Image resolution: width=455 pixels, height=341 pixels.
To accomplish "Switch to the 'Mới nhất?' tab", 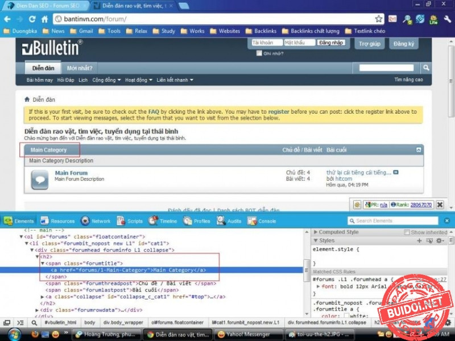I will click(80, 68).
